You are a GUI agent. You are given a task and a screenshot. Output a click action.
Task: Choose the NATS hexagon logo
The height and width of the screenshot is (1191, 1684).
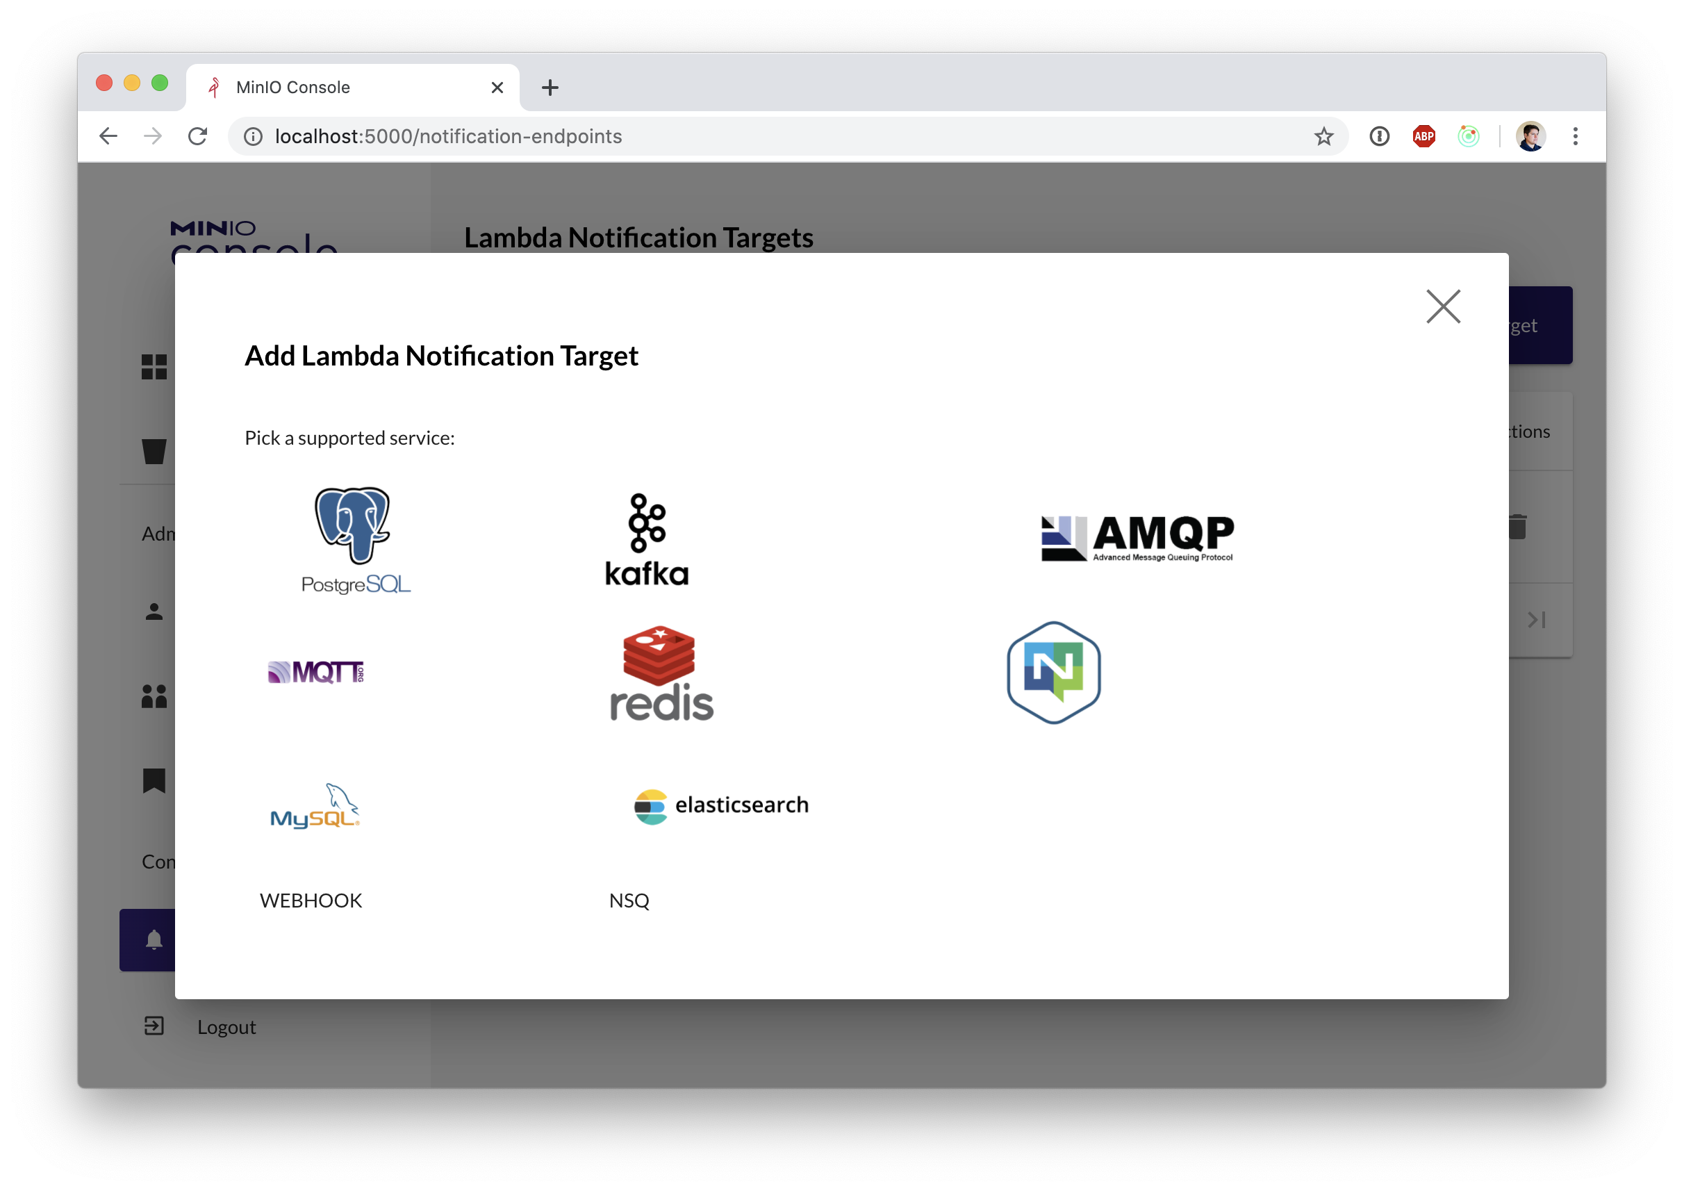(x=1053, y=672)
